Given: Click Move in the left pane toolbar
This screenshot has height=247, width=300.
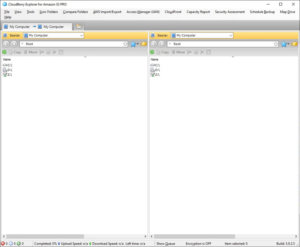Looking at the screenshot, I should [30, 52].
